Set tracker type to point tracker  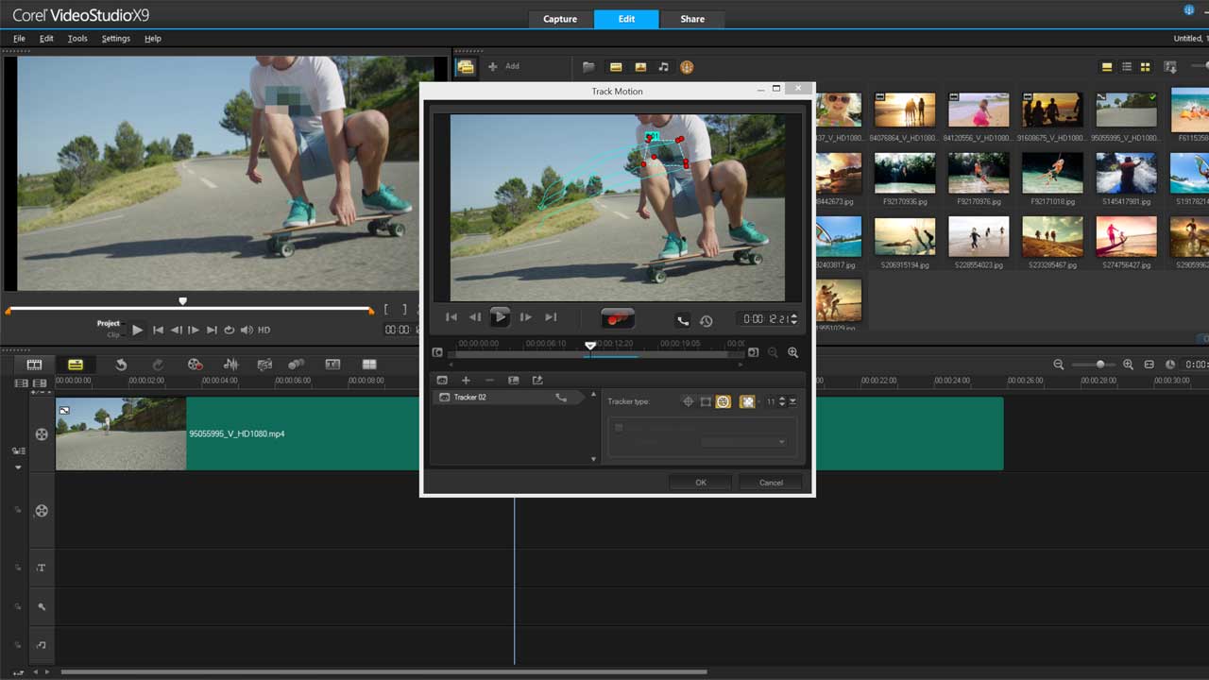(688, 401)
